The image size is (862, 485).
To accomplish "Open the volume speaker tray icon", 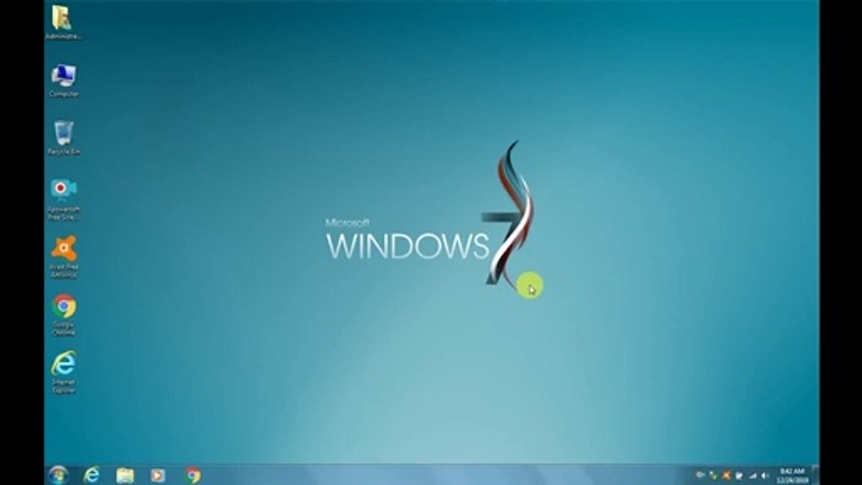I will [x=764, y=475].
